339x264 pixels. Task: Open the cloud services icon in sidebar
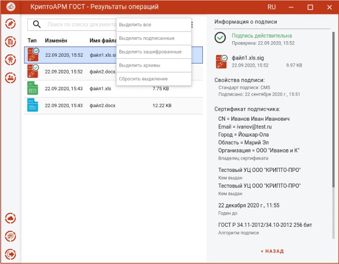click(10, 219)
